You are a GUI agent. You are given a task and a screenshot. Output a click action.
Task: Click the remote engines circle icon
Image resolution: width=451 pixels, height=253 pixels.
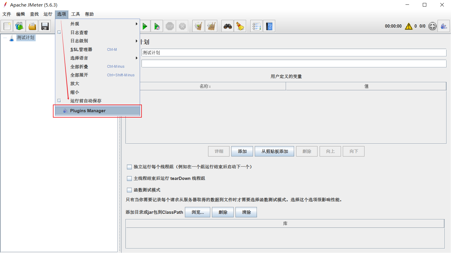click(433, 26)
